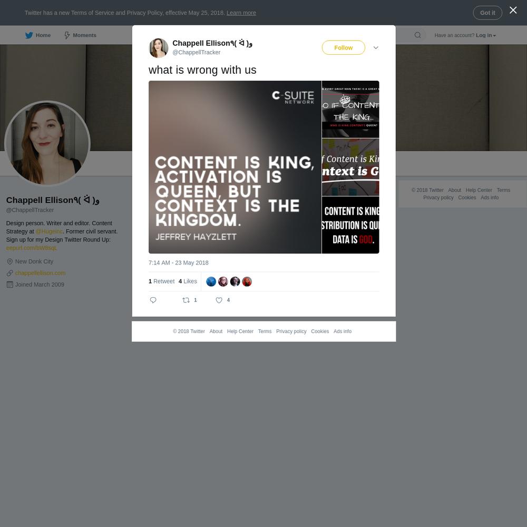Click the reply speech bubble icon
527x527 pixels.
(x=153, y=300)
